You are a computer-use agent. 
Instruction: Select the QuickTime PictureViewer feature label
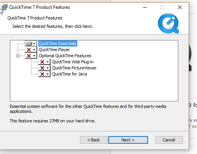point(74,68)
